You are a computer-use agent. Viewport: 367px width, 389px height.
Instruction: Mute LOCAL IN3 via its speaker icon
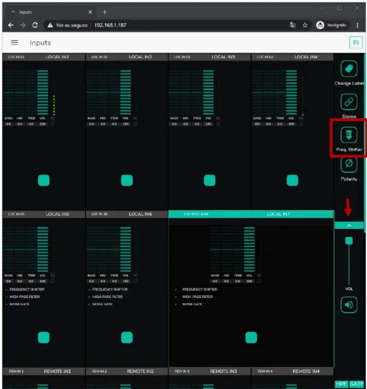pos(218,118)
